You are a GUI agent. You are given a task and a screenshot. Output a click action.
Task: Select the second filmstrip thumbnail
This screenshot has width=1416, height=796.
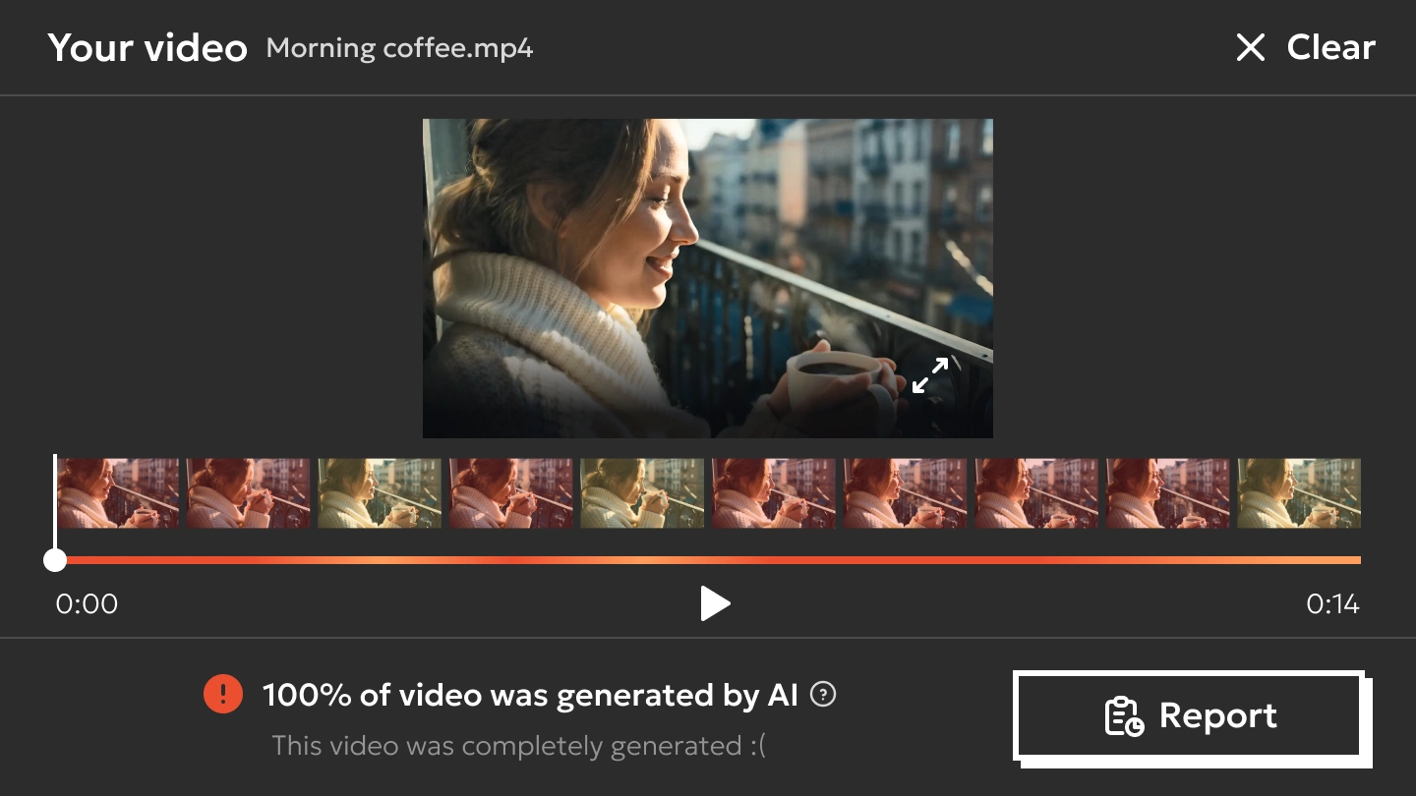pos(249,493)
